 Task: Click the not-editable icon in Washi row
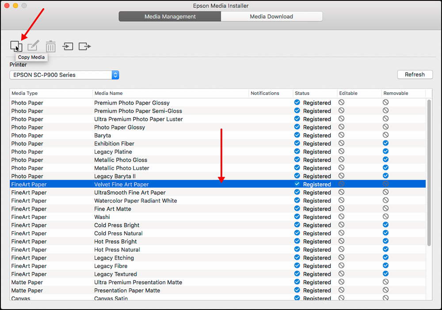click(x=341, y=216)
